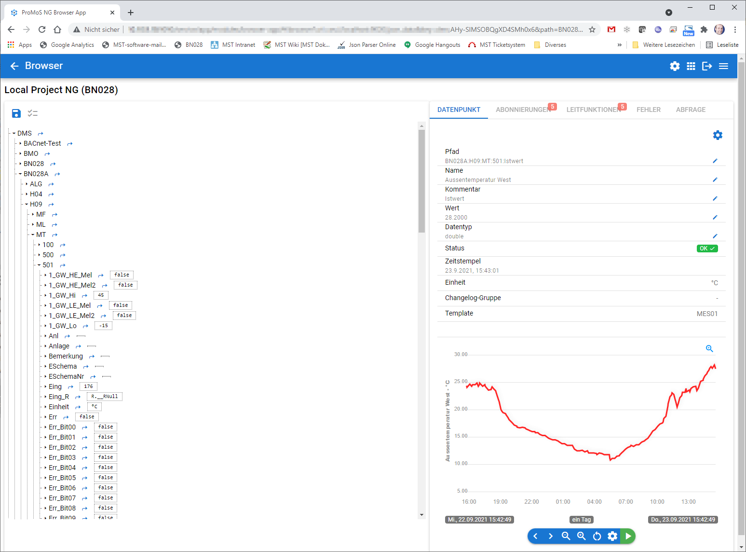Zoom out the trend chart time range

[566, 536]
